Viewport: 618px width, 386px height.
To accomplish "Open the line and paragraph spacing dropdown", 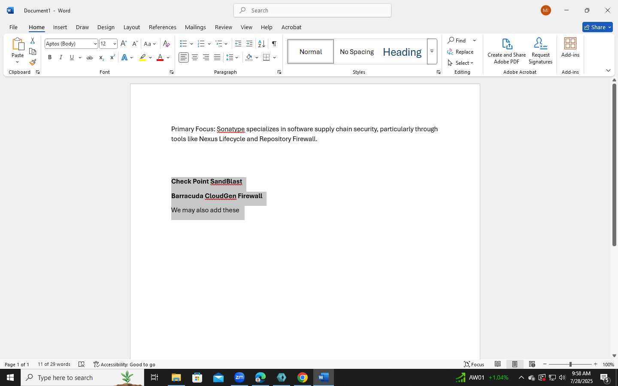I will click(232, 57).
